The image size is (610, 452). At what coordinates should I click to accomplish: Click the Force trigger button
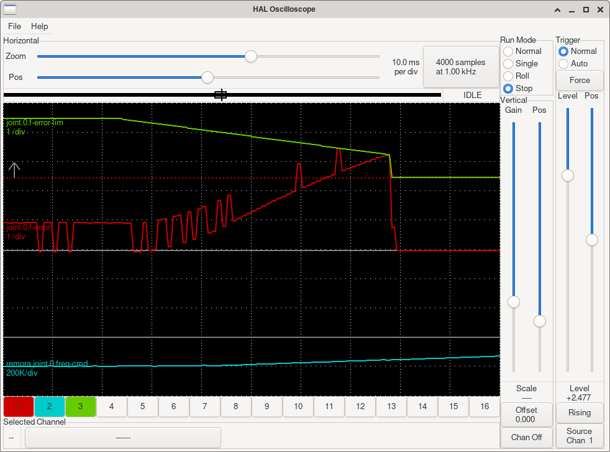coord(580,81)
